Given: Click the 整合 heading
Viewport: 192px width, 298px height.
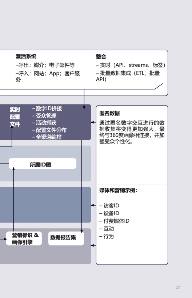Looking at the screenshot, I should pyautogui.click(x=101, y=57).
